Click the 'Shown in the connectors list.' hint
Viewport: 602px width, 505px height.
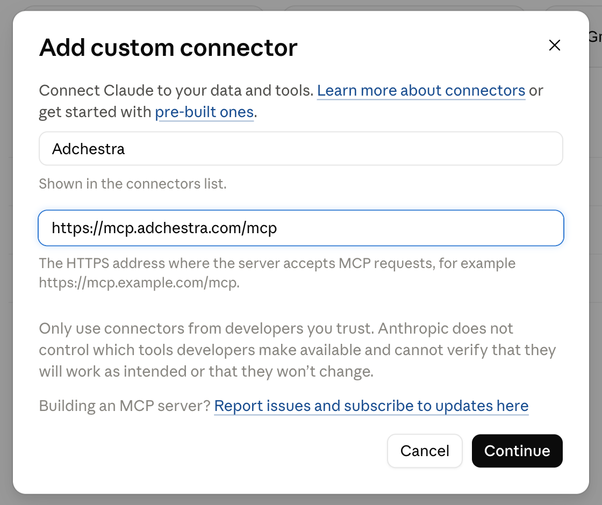coord(133,184)
